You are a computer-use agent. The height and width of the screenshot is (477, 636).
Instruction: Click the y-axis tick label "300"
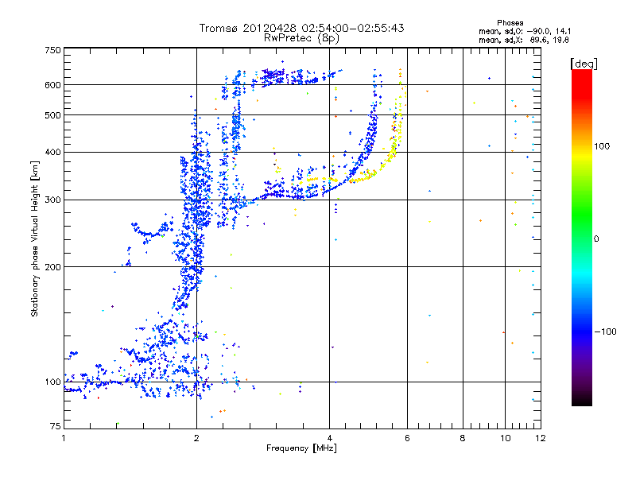(52, 200)
